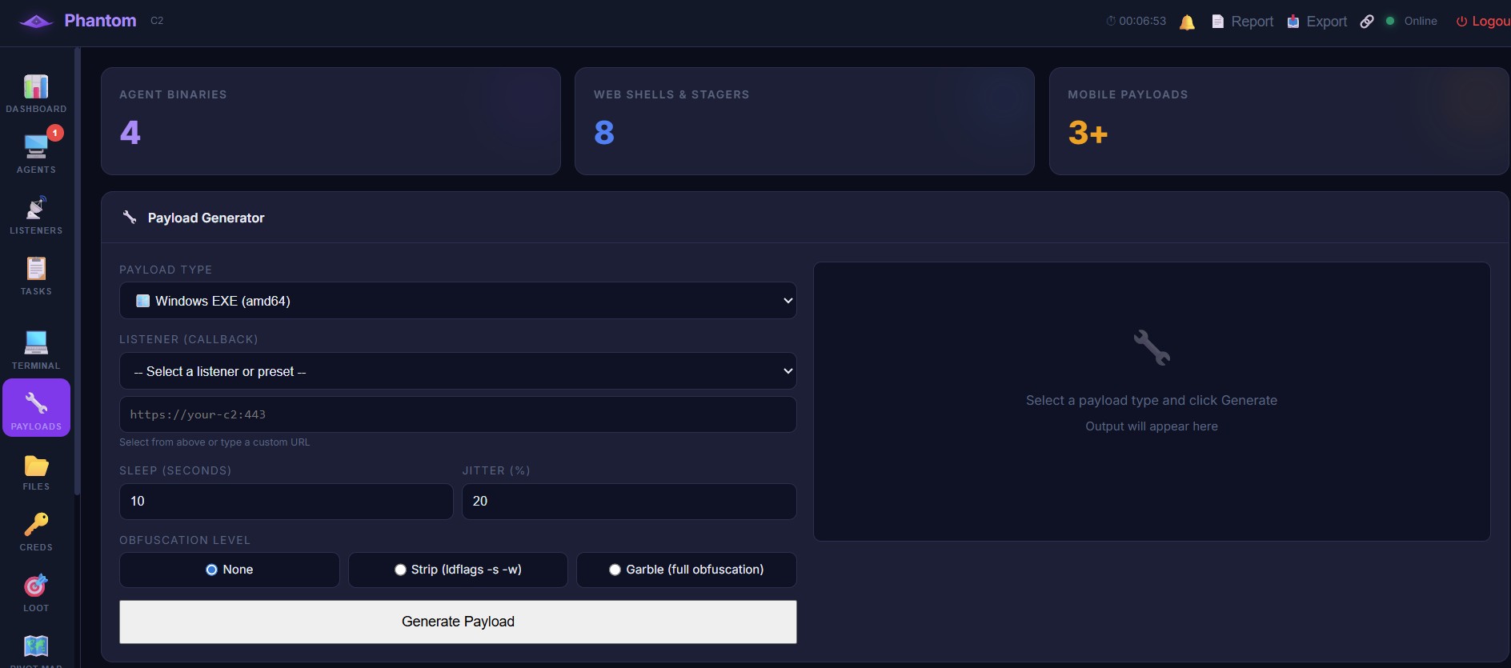
Task: Open the Listeners satellite dish icon
Action: (36, 208)
